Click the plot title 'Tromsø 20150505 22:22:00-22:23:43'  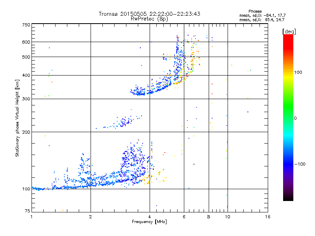149,14
